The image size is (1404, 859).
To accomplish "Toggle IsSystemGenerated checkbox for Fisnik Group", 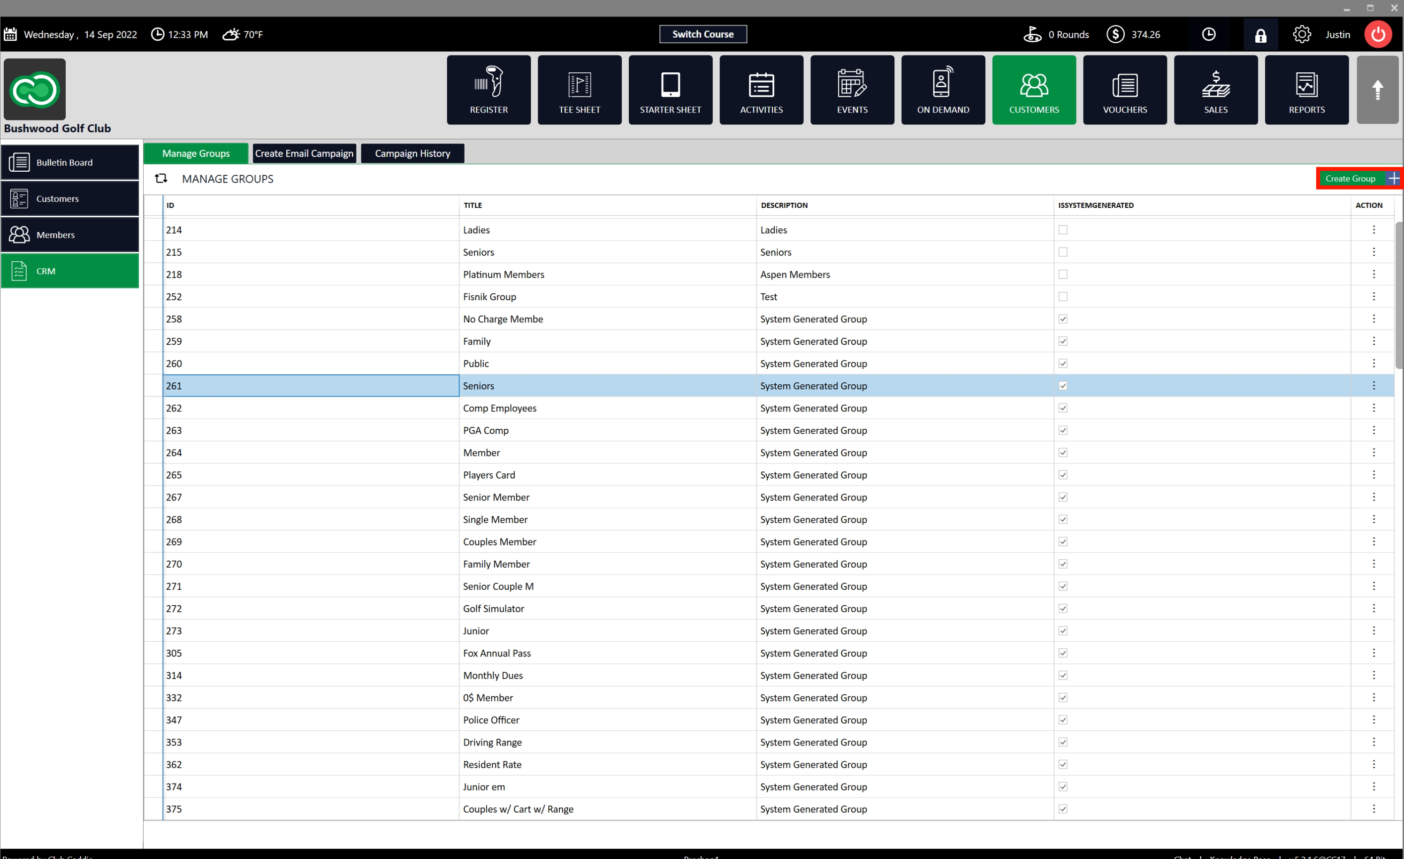I will click(x=1063, y=297).
